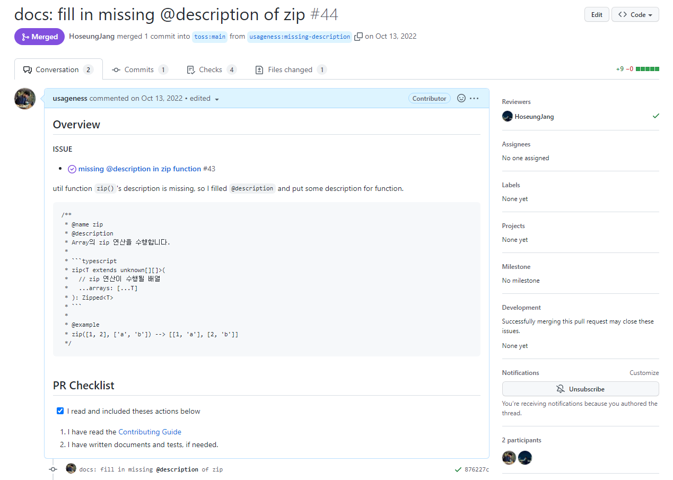This screenshot has height=480, width=673.
Task: Click the purple Merged status badge
Action: click(x=40, y=37)
